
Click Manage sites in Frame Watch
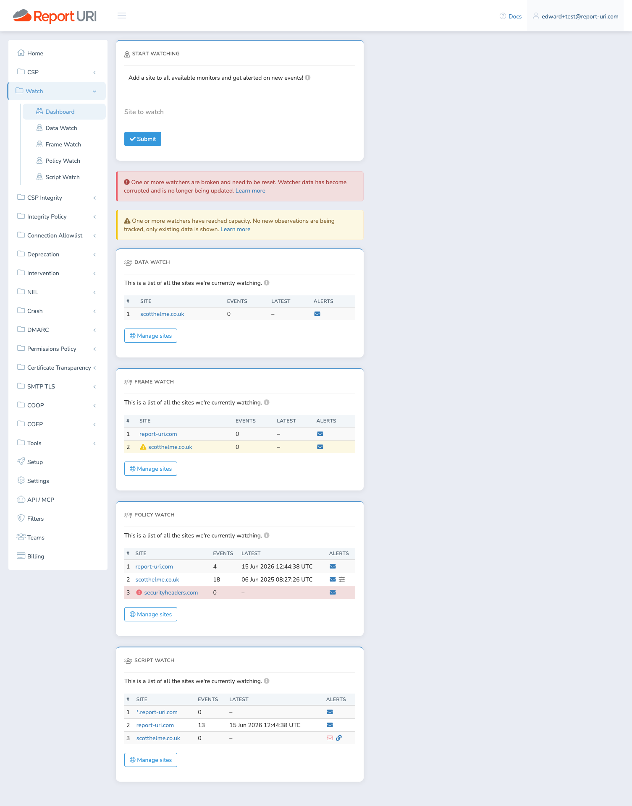151,469
